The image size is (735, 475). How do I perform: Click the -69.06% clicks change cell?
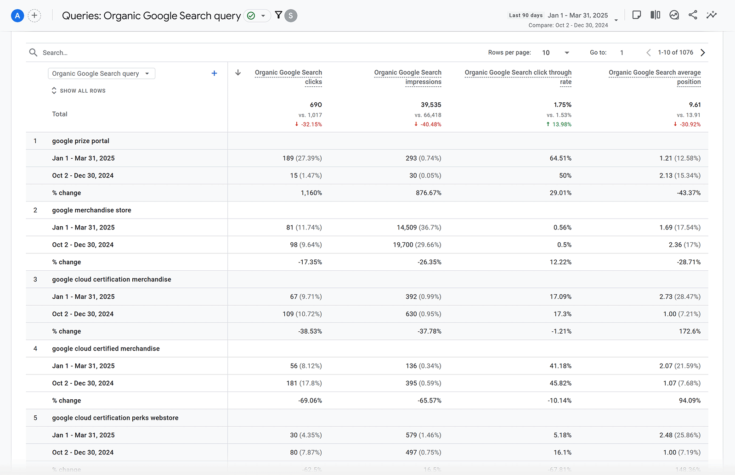[310, 401]
